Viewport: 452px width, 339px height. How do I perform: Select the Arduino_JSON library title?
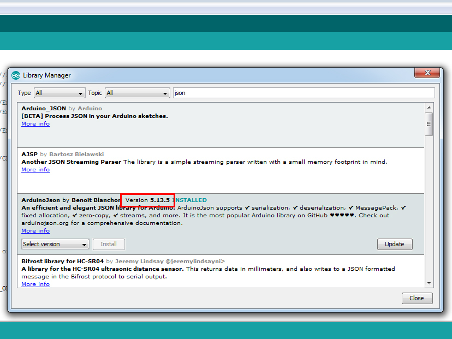coord(44,109)
